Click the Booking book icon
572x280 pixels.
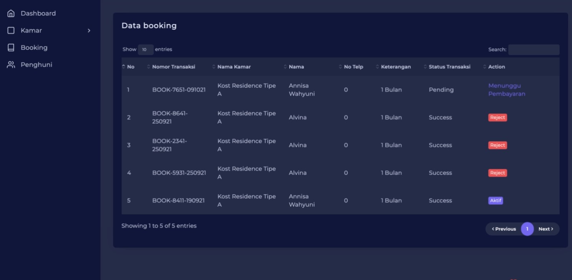[11, 47]
